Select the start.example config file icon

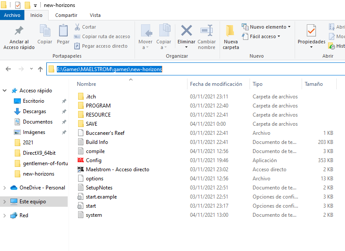tap(80, 197)
